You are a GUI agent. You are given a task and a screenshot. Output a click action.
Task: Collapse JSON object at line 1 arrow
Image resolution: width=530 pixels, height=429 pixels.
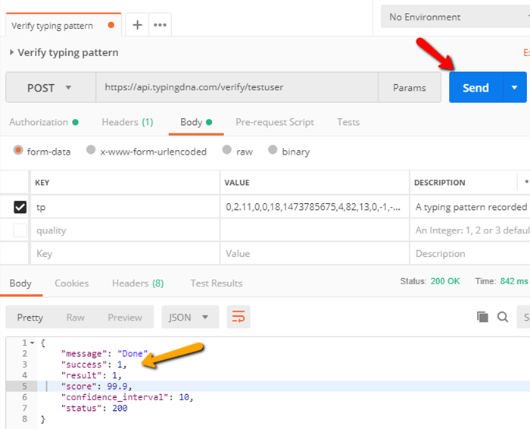(33, 343)
